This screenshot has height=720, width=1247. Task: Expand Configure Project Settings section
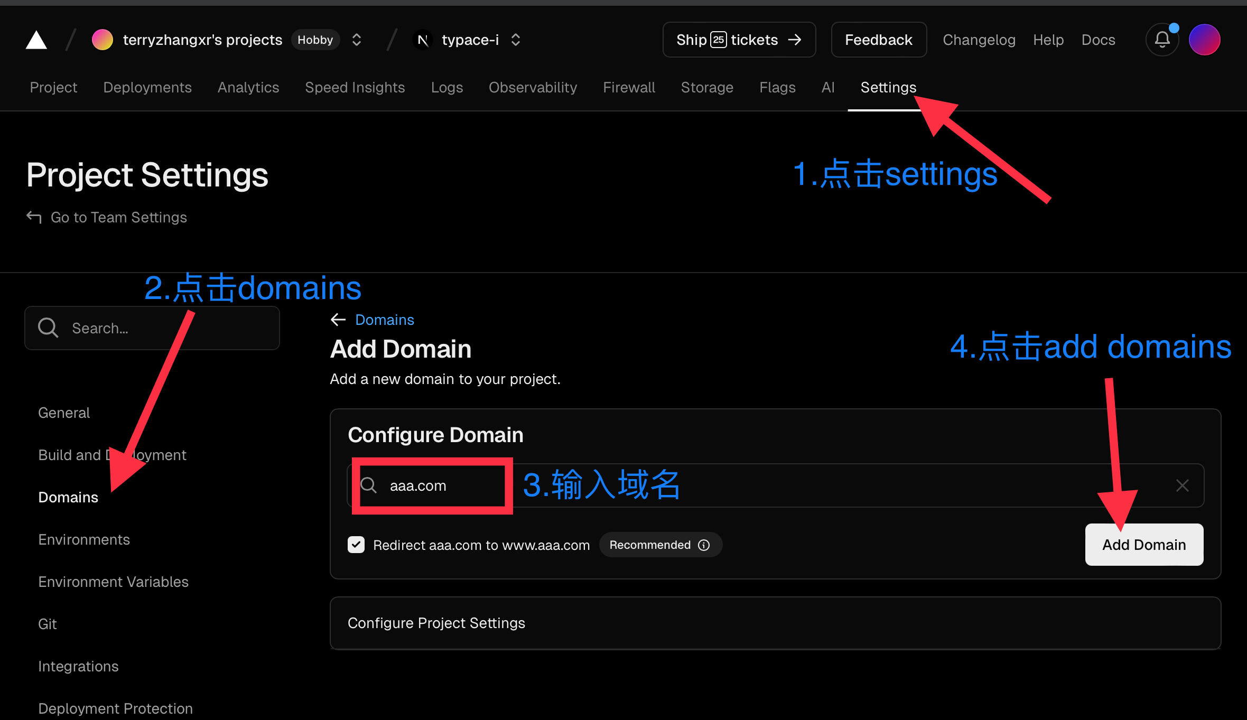[775, 623]
